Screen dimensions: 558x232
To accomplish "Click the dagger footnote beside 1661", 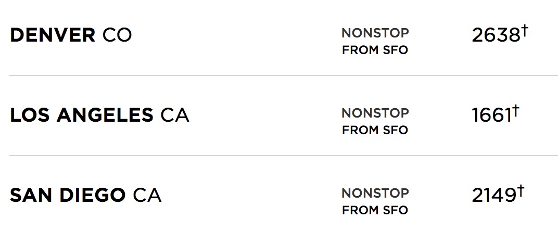I will 516,111.
